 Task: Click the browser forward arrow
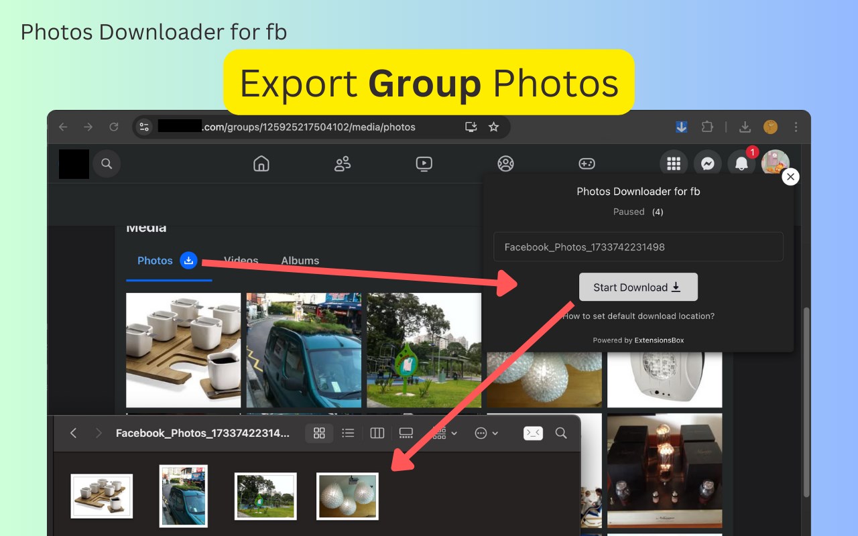88,127
